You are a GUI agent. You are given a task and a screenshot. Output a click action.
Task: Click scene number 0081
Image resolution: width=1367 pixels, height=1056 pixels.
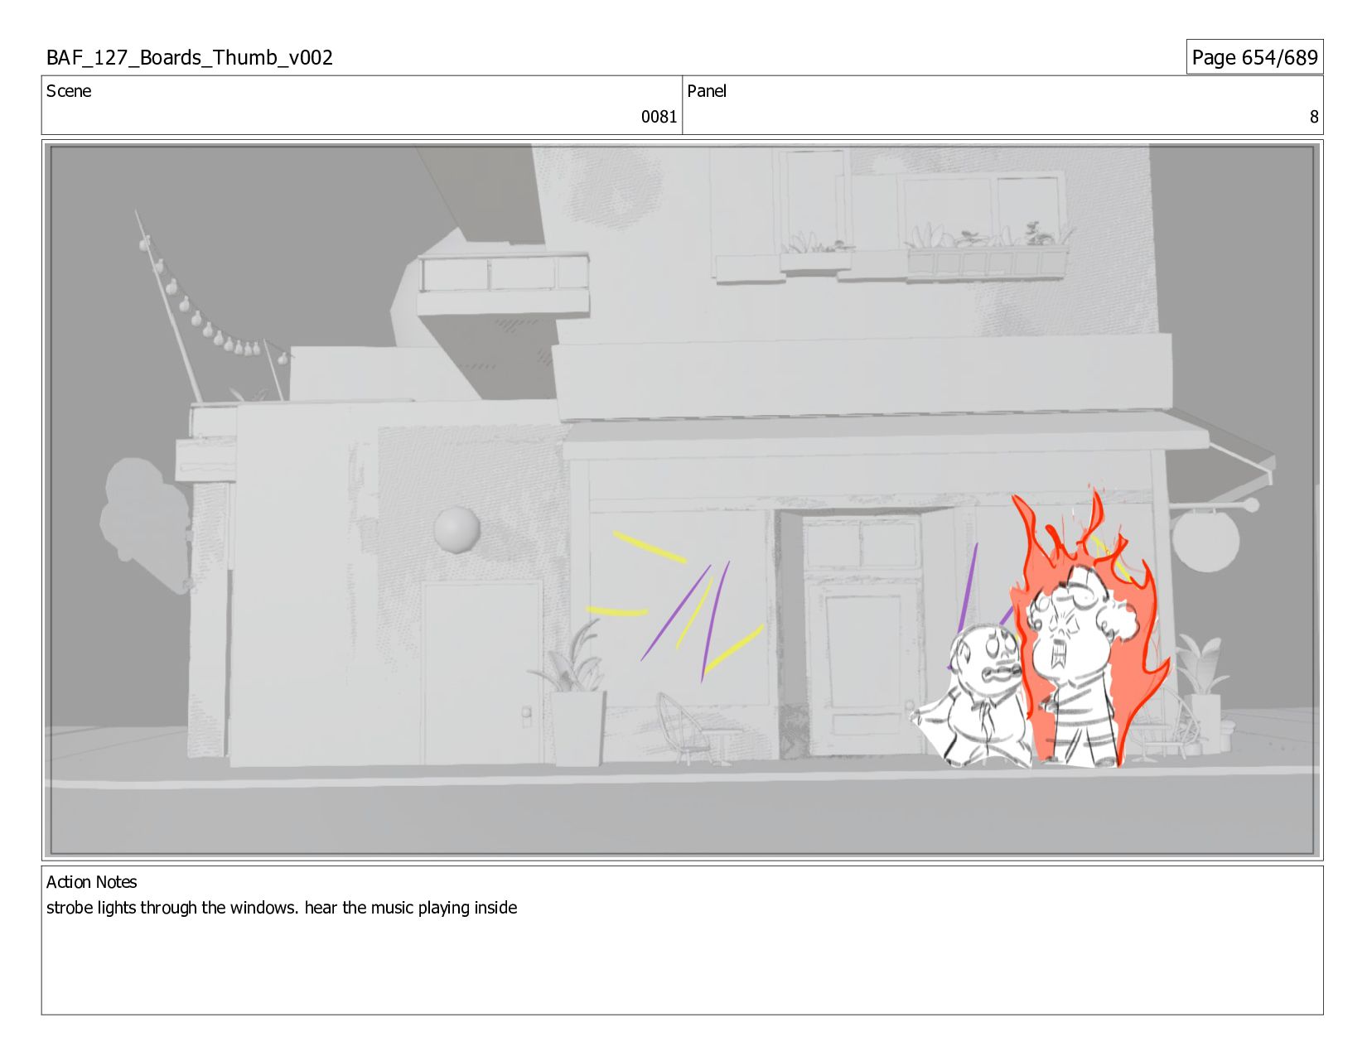[x=659, y=117]
